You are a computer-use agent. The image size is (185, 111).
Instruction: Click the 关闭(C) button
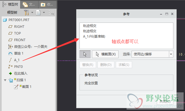(165, 102)
